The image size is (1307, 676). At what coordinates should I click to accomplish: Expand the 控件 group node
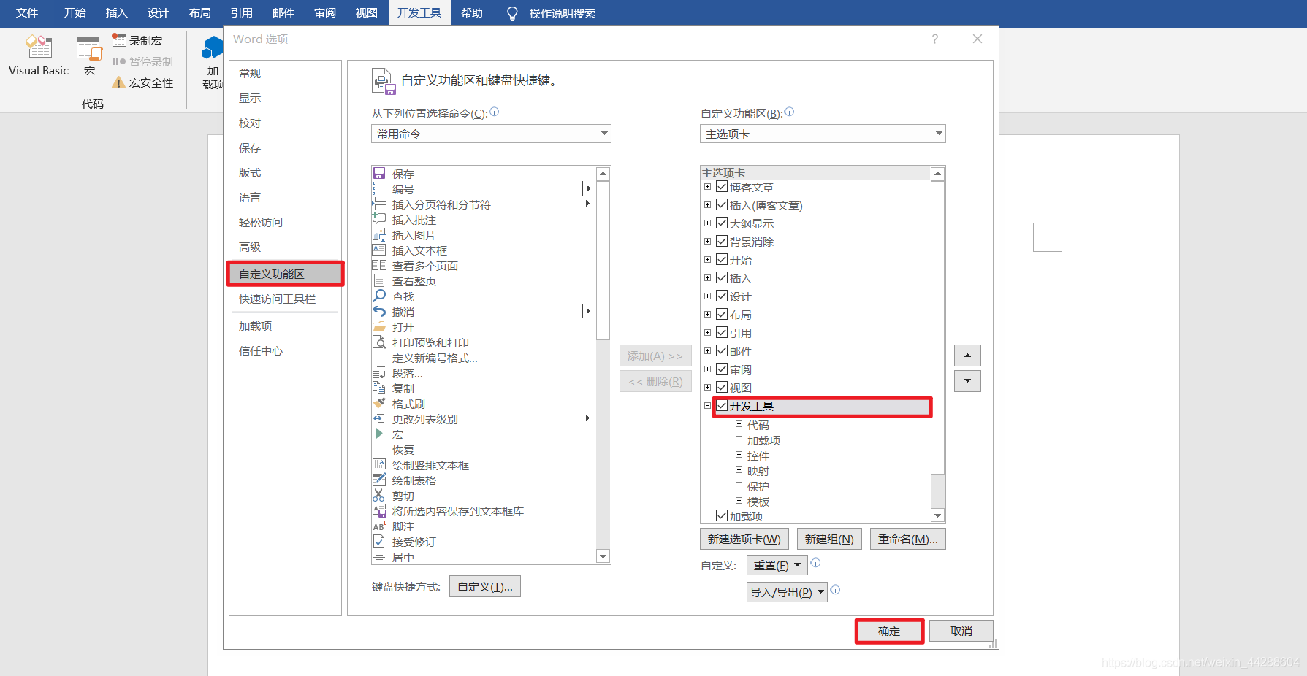(x=739, y=455)
